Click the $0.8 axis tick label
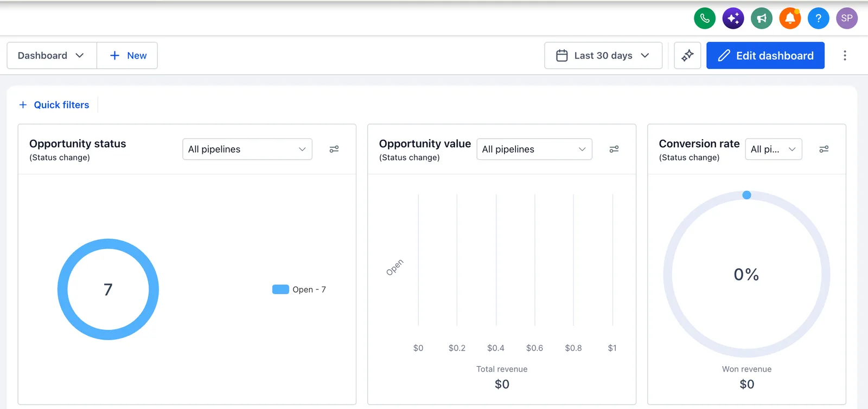This screenshot has height=409, width=868. click(573, 348)
